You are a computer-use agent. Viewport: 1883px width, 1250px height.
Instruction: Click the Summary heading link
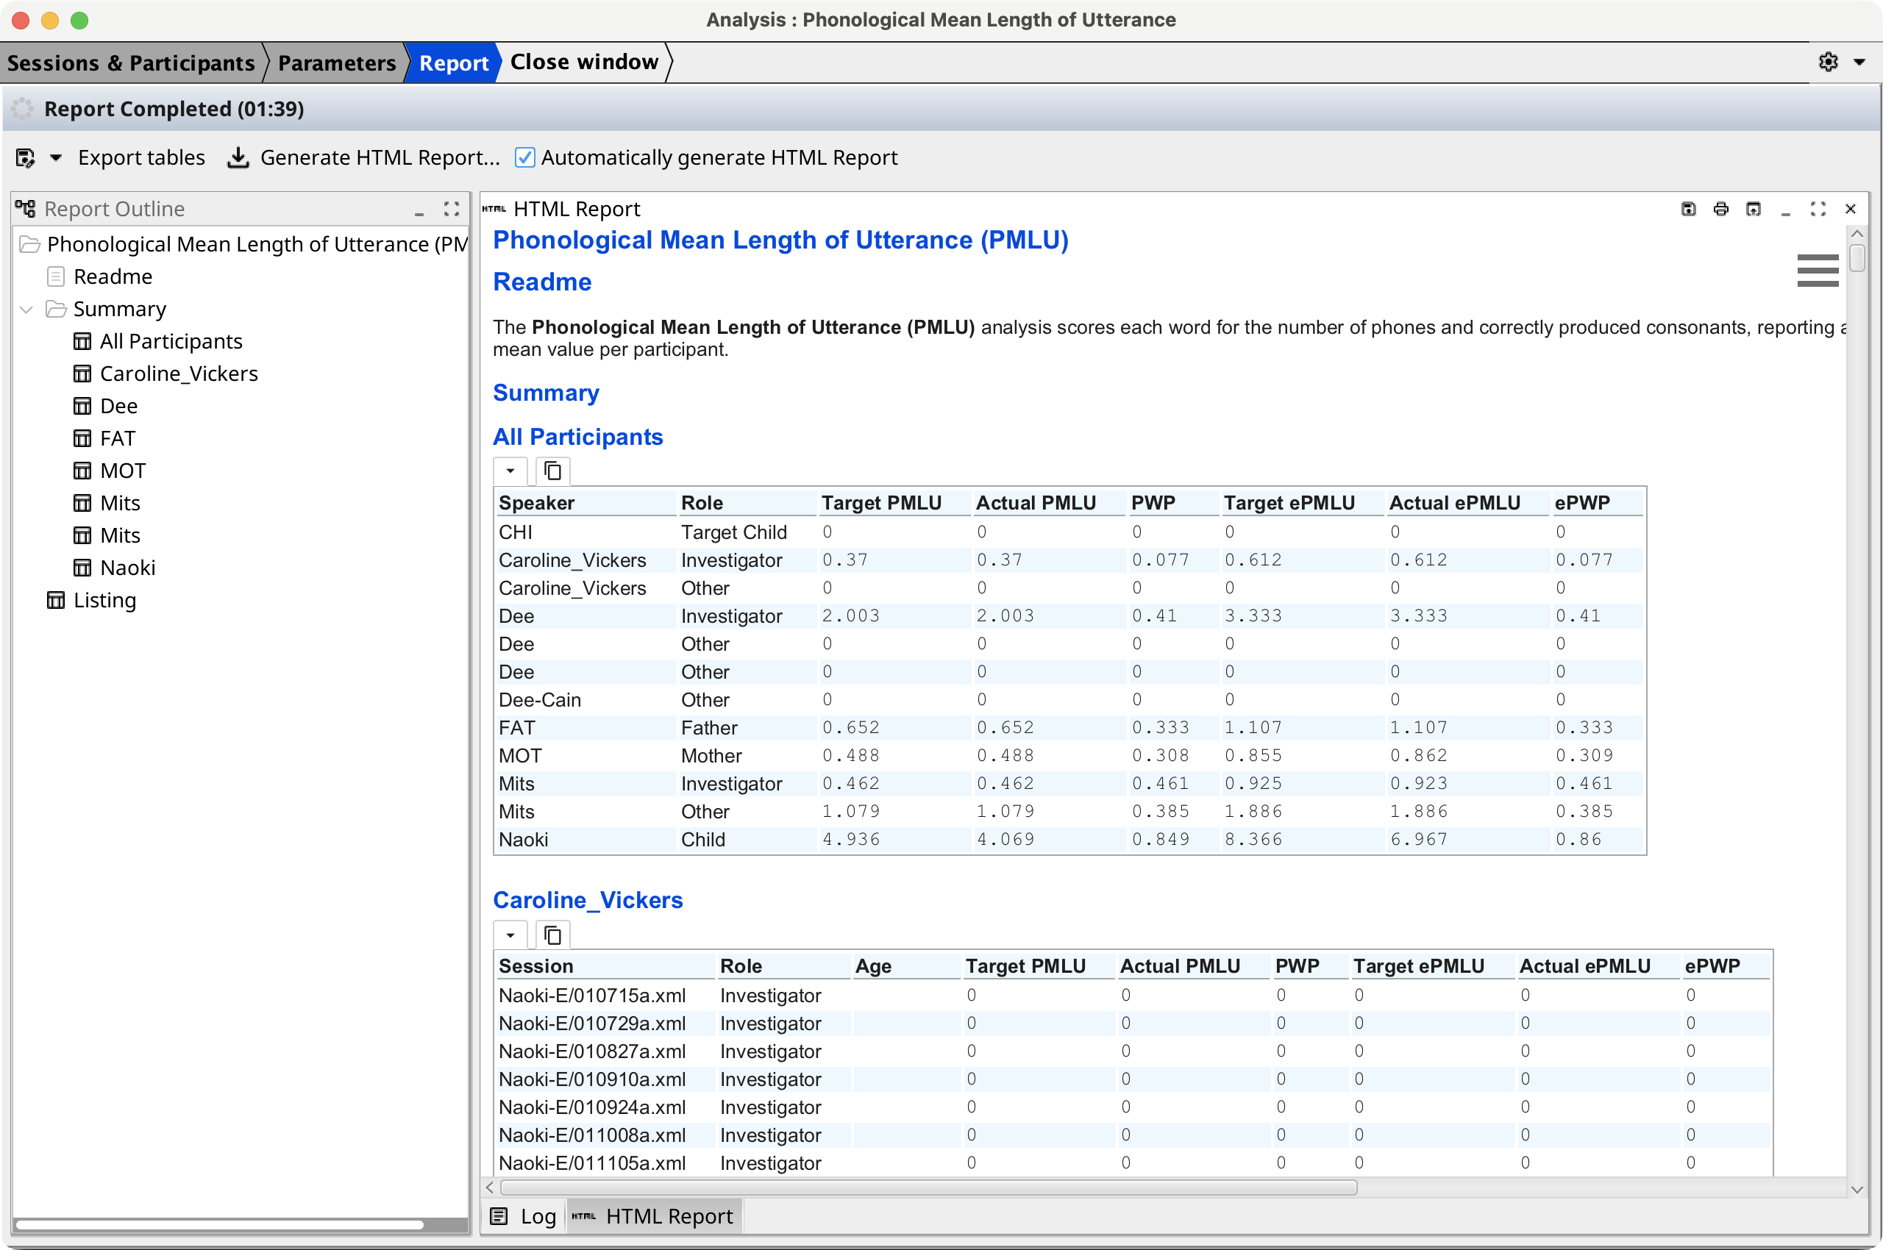coord(547,393)
